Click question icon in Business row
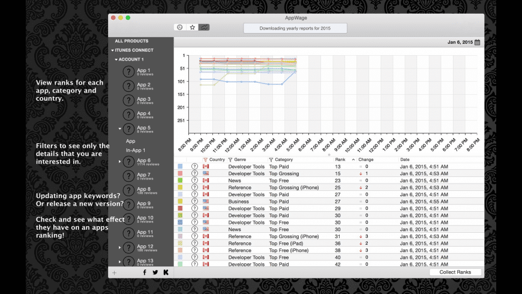Screen dimensions: 522x294 (194, 202)
